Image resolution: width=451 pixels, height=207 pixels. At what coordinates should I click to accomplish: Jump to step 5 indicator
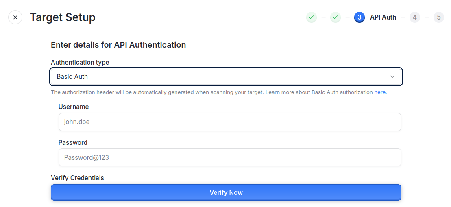point(439,17)
